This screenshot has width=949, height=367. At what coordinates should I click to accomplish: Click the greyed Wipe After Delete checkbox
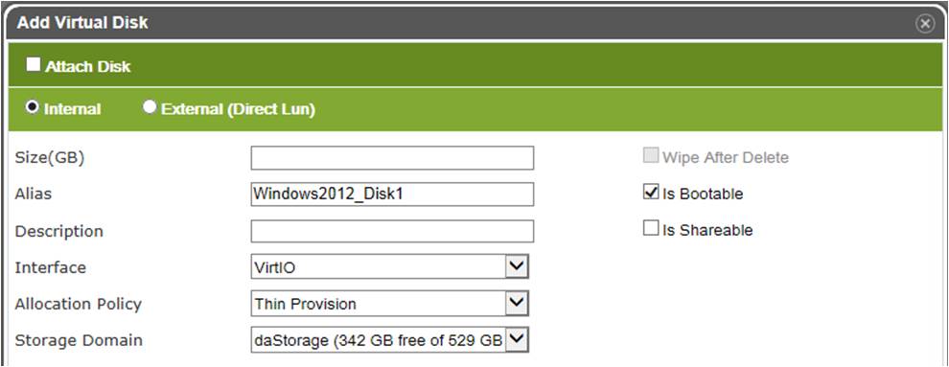pos(651,156)
